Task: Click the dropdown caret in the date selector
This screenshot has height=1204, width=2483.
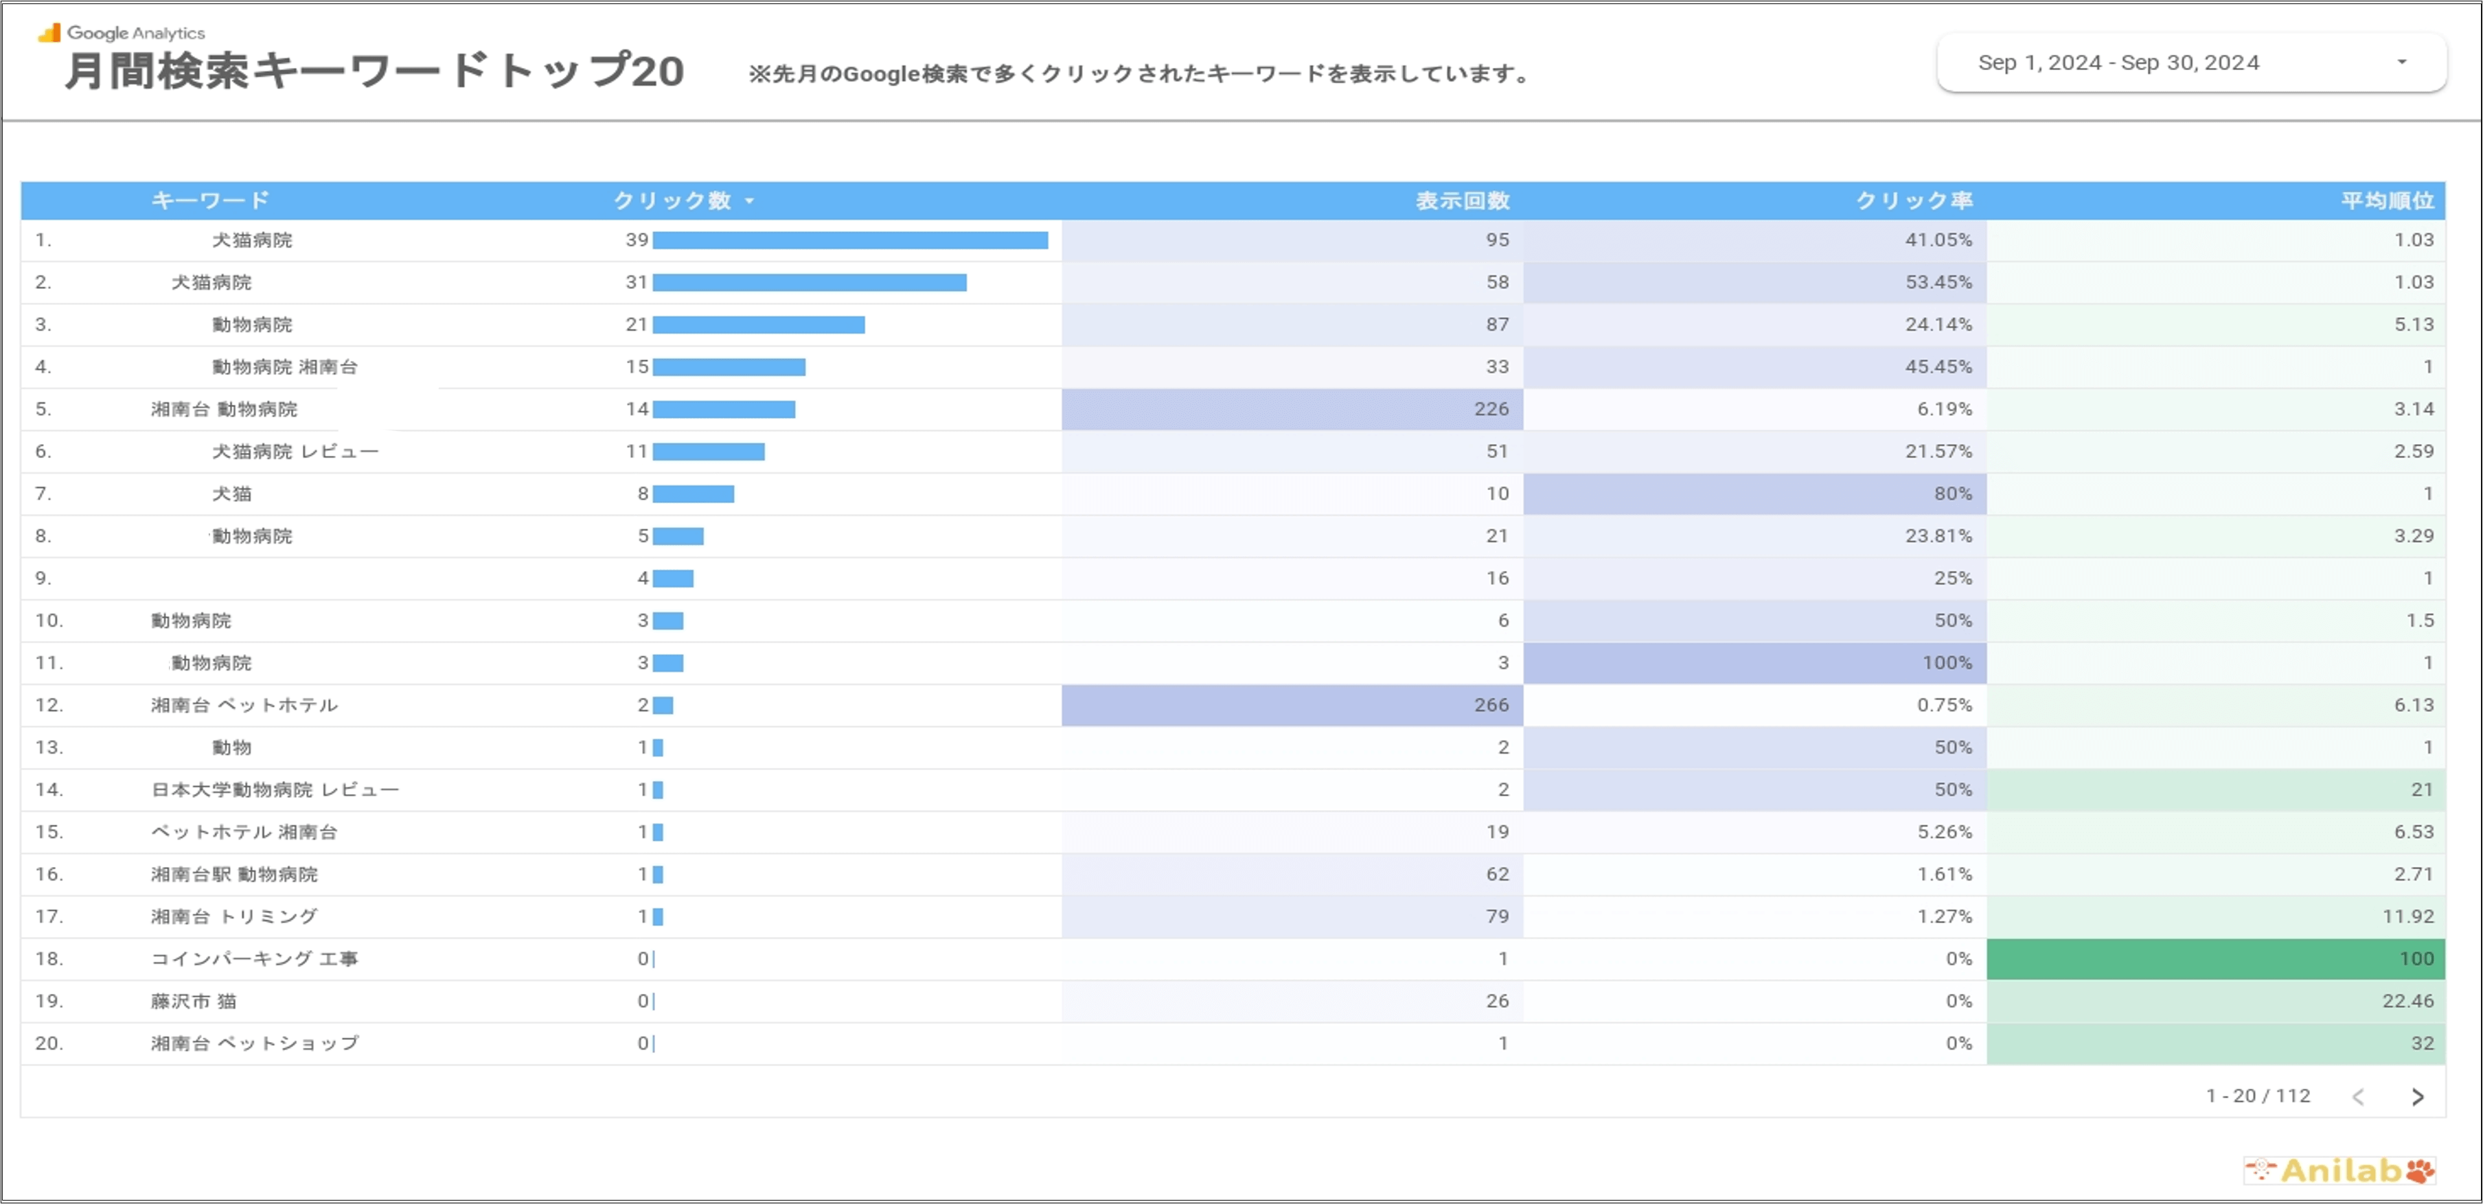Action: pyautogui.click(x=2402, y=62)
